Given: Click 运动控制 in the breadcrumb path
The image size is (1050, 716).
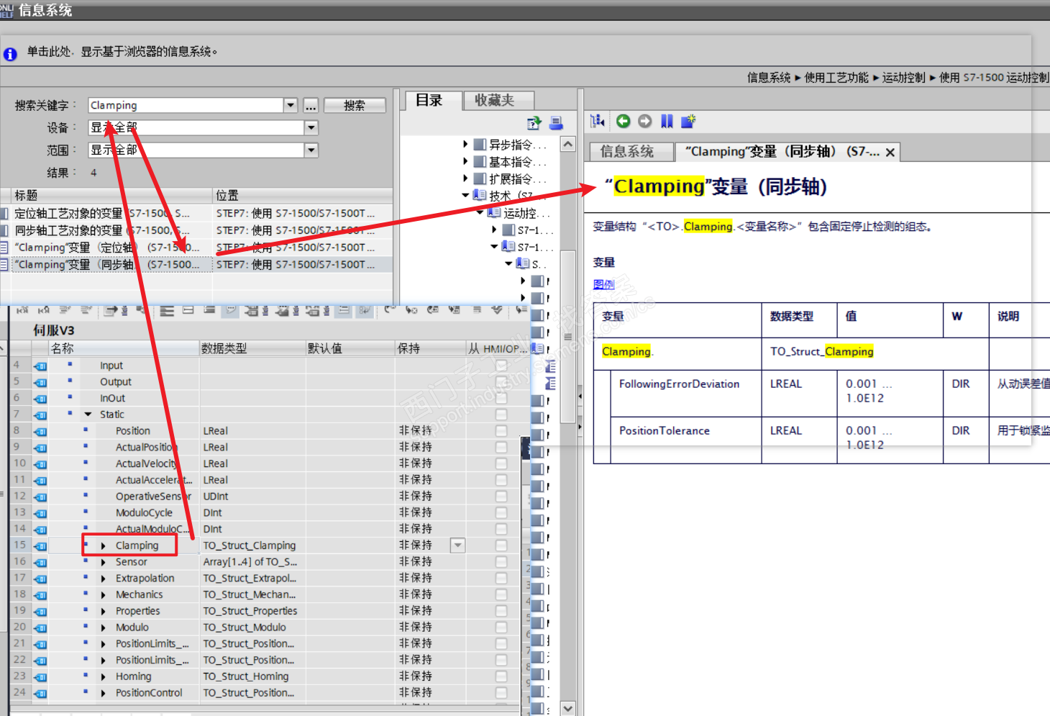Looking at the screenshot, I should (x=904, y=78).
